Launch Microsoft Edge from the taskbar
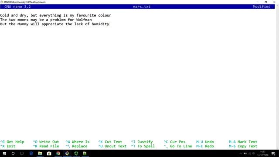279x157 pixels. [x=31, y=153]
